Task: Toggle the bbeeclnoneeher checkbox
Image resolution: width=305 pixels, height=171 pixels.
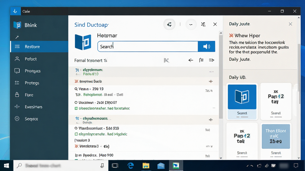Action: (76, 108)
